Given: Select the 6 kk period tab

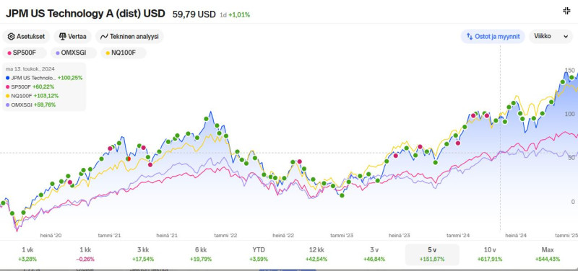Looking at the screenshot, I should tap(201, 254).
